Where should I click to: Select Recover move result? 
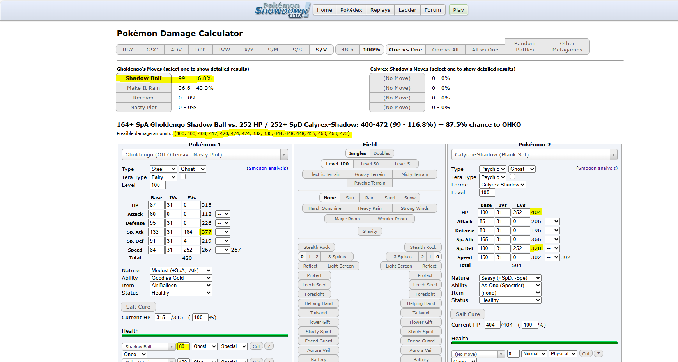[143, 98]
